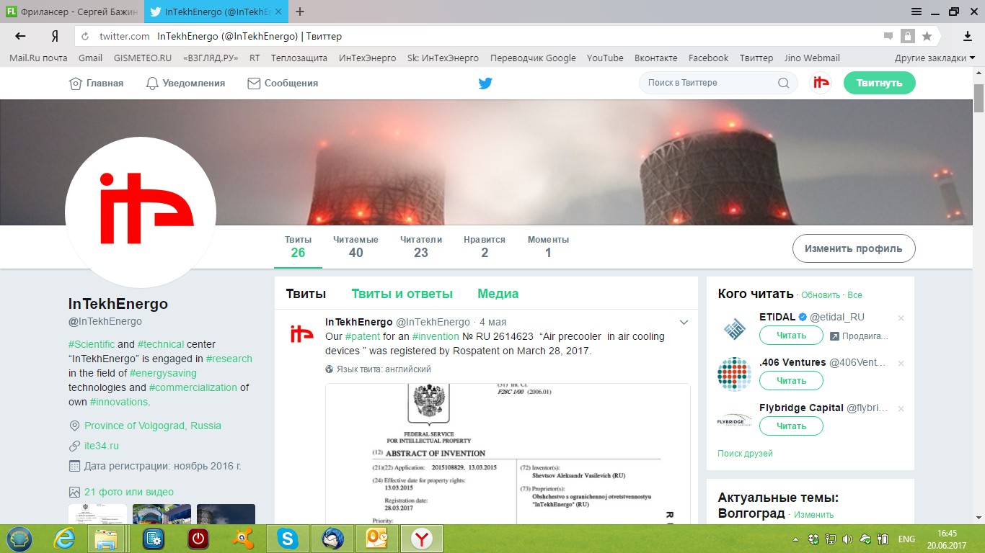Open the YouTube bookmark
The width and height of the screenshot is (985, 553).
[605, 58]
